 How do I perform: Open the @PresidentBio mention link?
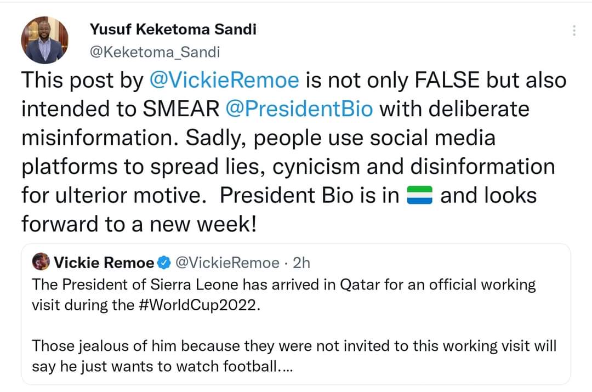coord(299,109)
